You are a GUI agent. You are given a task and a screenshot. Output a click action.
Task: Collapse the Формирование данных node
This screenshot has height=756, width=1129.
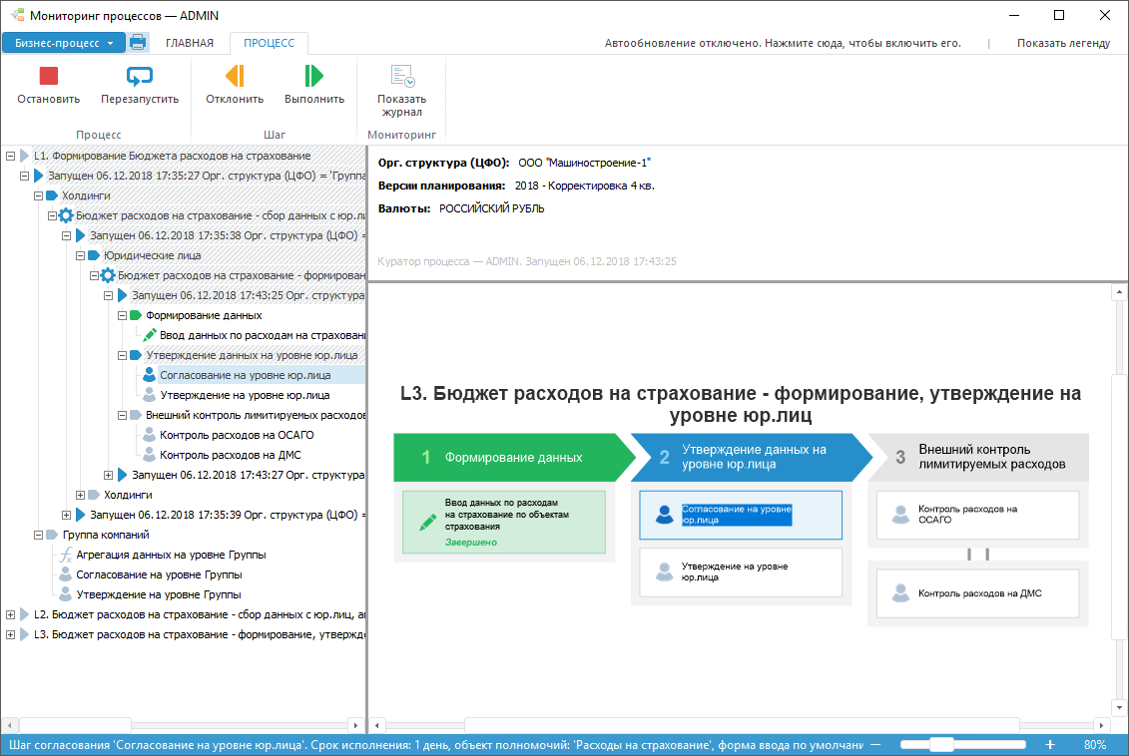122,315
